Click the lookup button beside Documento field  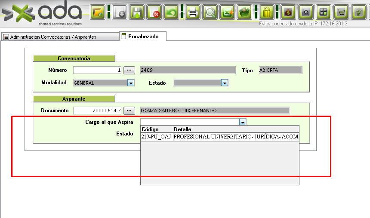129,111
